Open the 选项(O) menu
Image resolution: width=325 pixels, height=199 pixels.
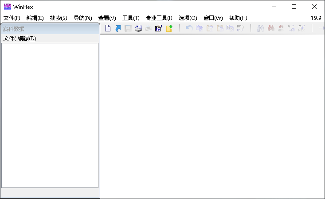pyautogui.click(x=188, y=18)
